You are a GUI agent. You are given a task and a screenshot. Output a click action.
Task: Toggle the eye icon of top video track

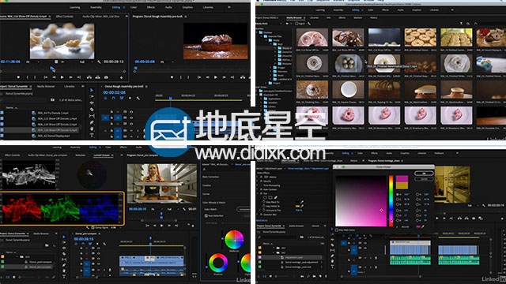131,112
